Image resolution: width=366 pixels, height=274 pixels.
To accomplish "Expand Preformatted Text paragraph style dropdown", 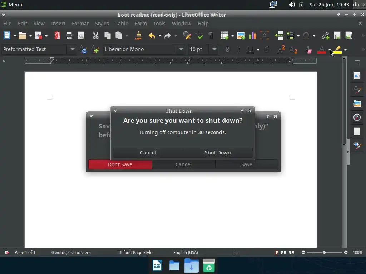I will tap(72, 49).
